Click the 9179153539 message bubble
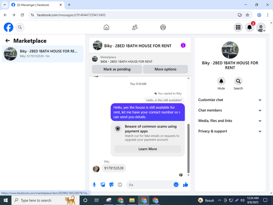The image size is (273, 205). [114, 168]
